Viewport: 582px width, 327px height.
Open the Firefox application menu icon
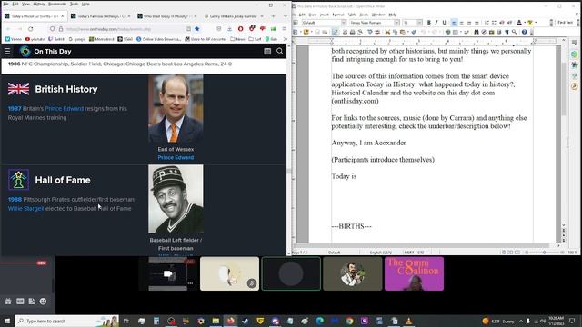285,29
